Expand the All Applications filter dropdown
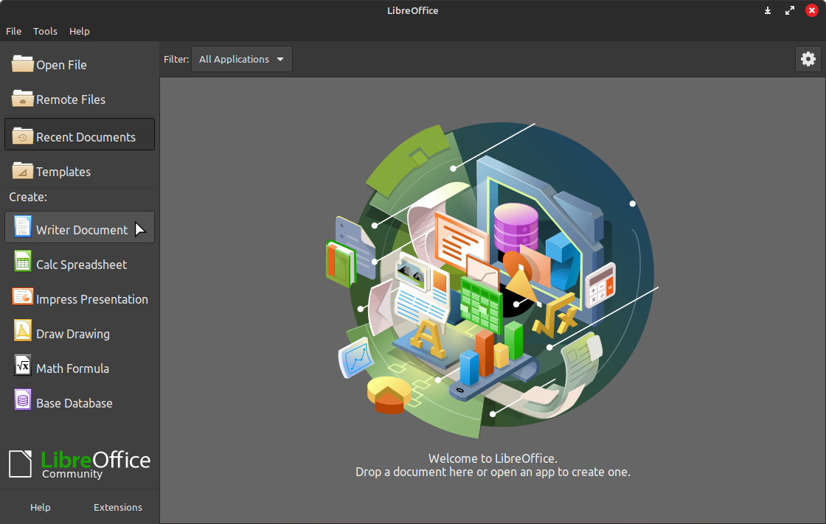 [241, 59]
